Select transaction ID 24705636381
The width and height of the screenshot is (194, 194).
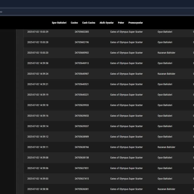pyautogui.click(x=82, y=189)
